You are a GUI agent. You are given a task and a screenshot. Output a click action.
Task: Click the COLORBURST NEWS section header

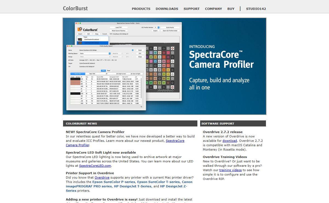pos(130,123)
